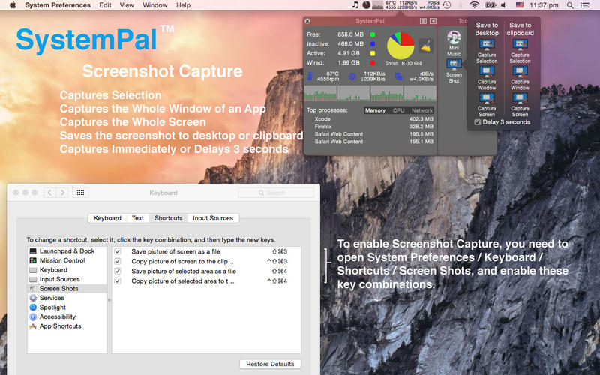Capture Window under Save to clipboard
This screenshot has width=600, height=375.
520,78
